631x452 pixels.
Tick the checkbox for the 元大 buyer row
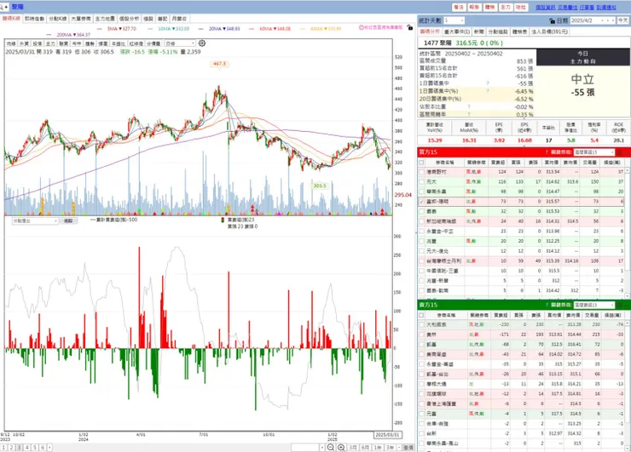pos(421,181)
